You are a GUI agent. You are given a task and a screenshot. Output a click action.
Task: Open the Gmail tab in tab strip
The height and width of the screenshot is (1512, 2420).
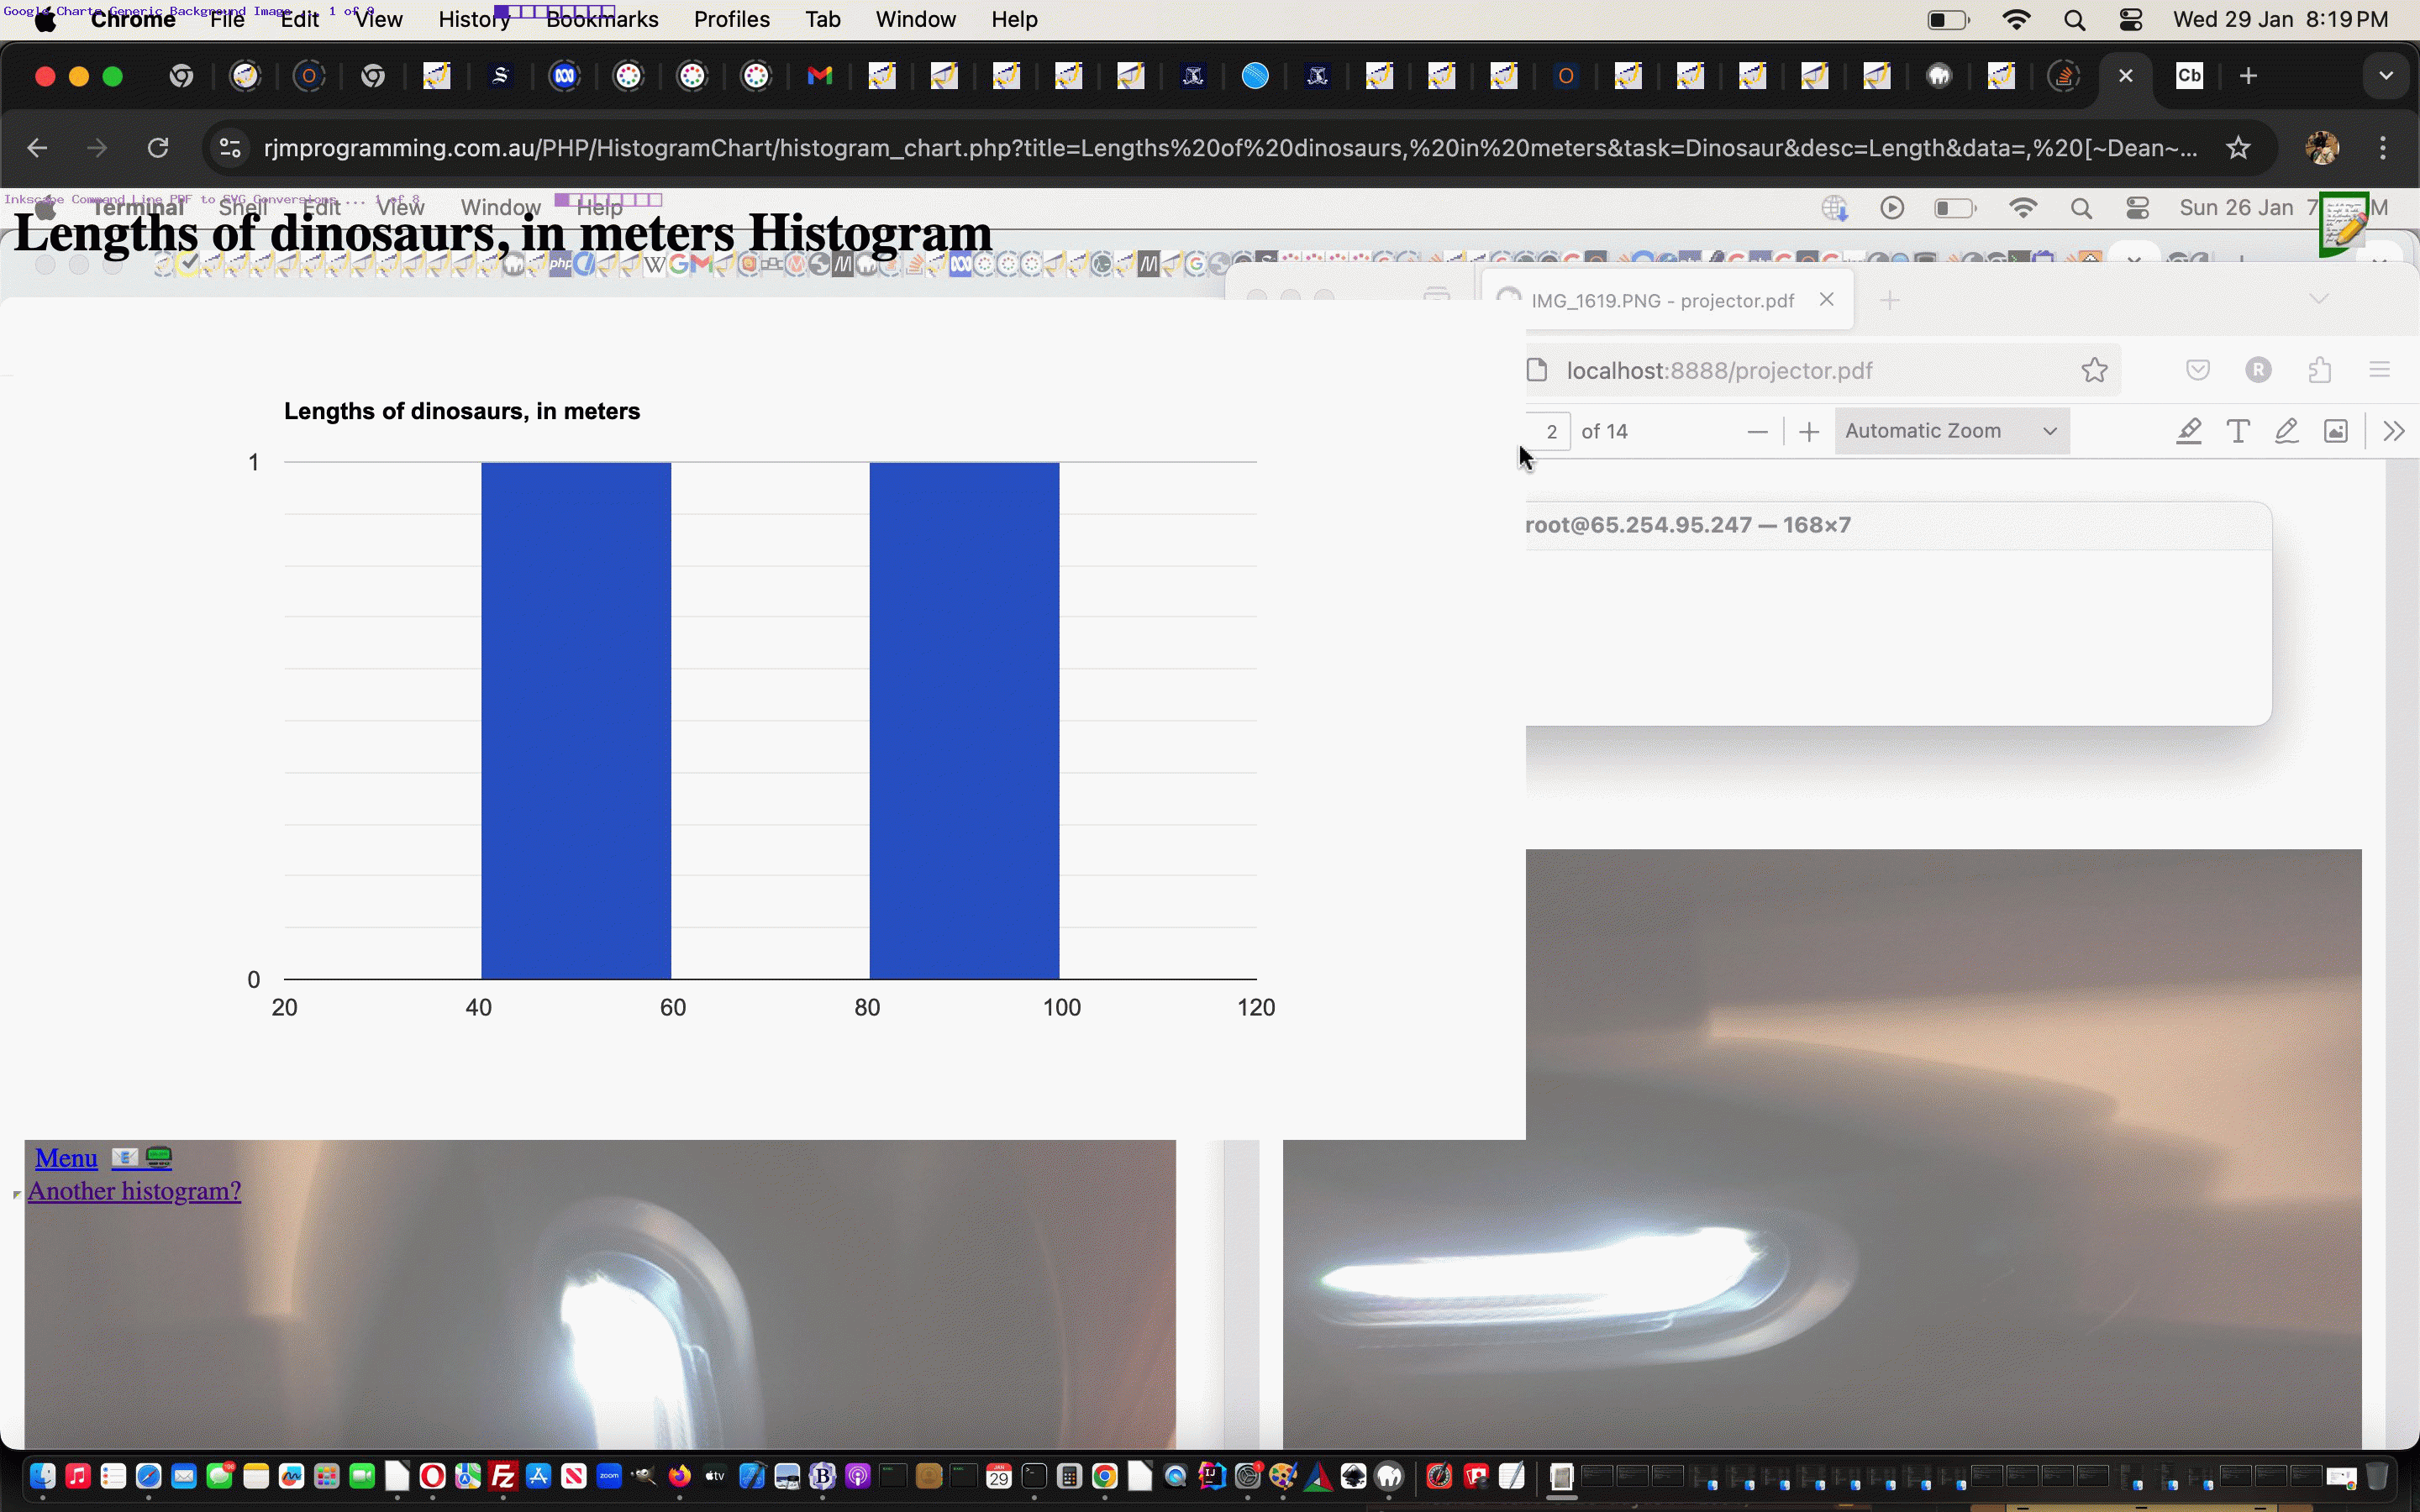click(819, 76)
